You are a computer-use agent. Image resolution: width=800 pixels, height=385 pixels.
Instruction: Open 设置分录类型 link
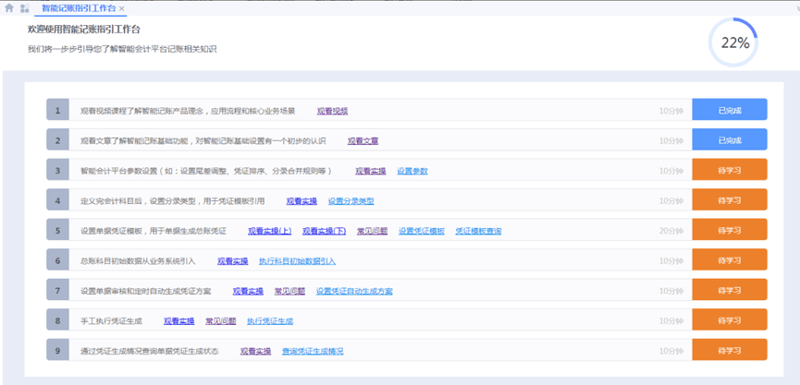pyautogui.click(x=351, y=201)
